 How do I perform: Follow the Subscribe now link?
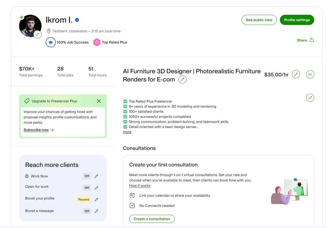pos(36,130)
